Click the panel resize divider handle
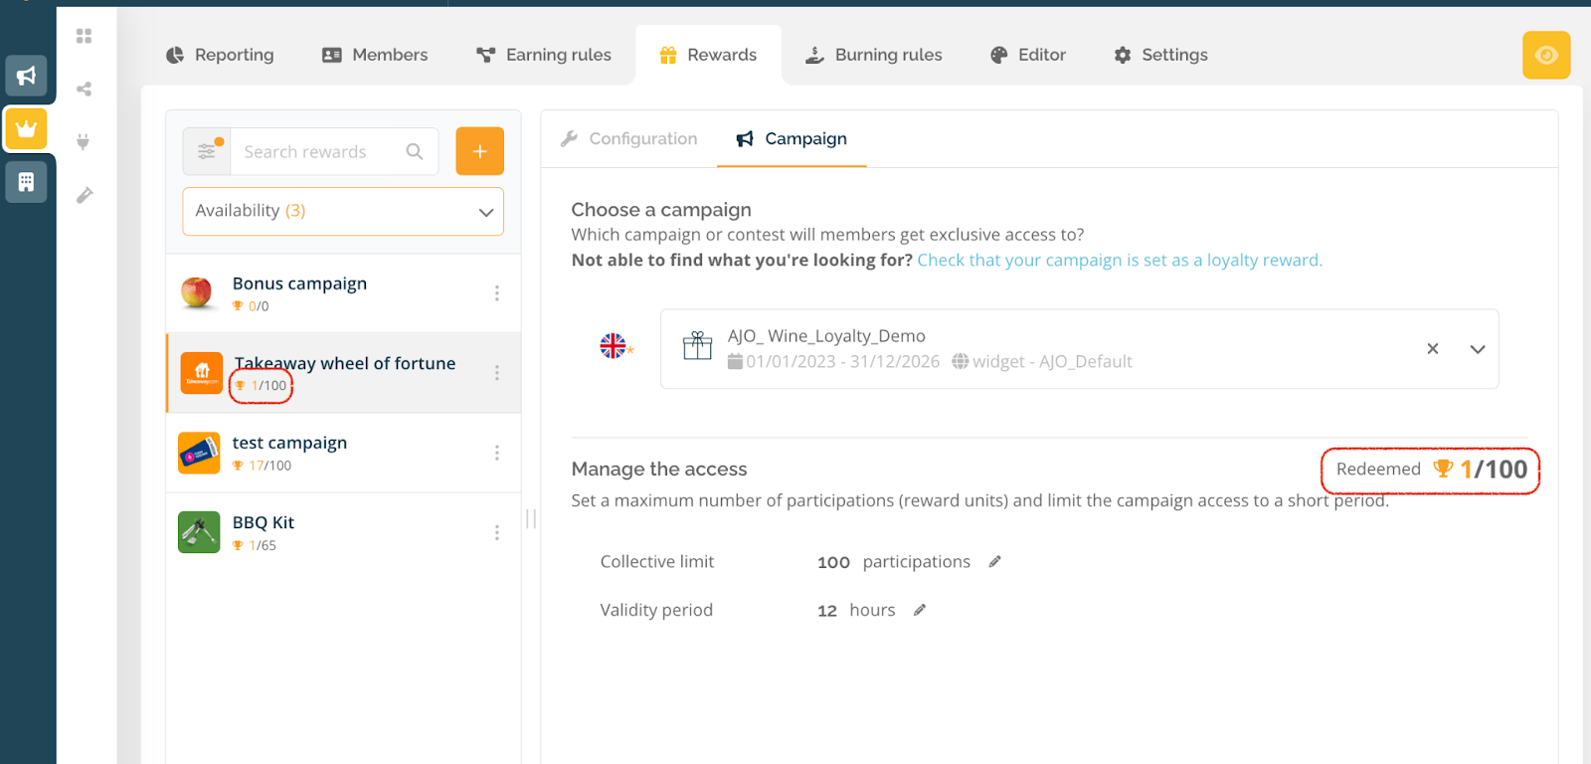The width and height of the screenshot is (1591, 764). tap(531, 518)
